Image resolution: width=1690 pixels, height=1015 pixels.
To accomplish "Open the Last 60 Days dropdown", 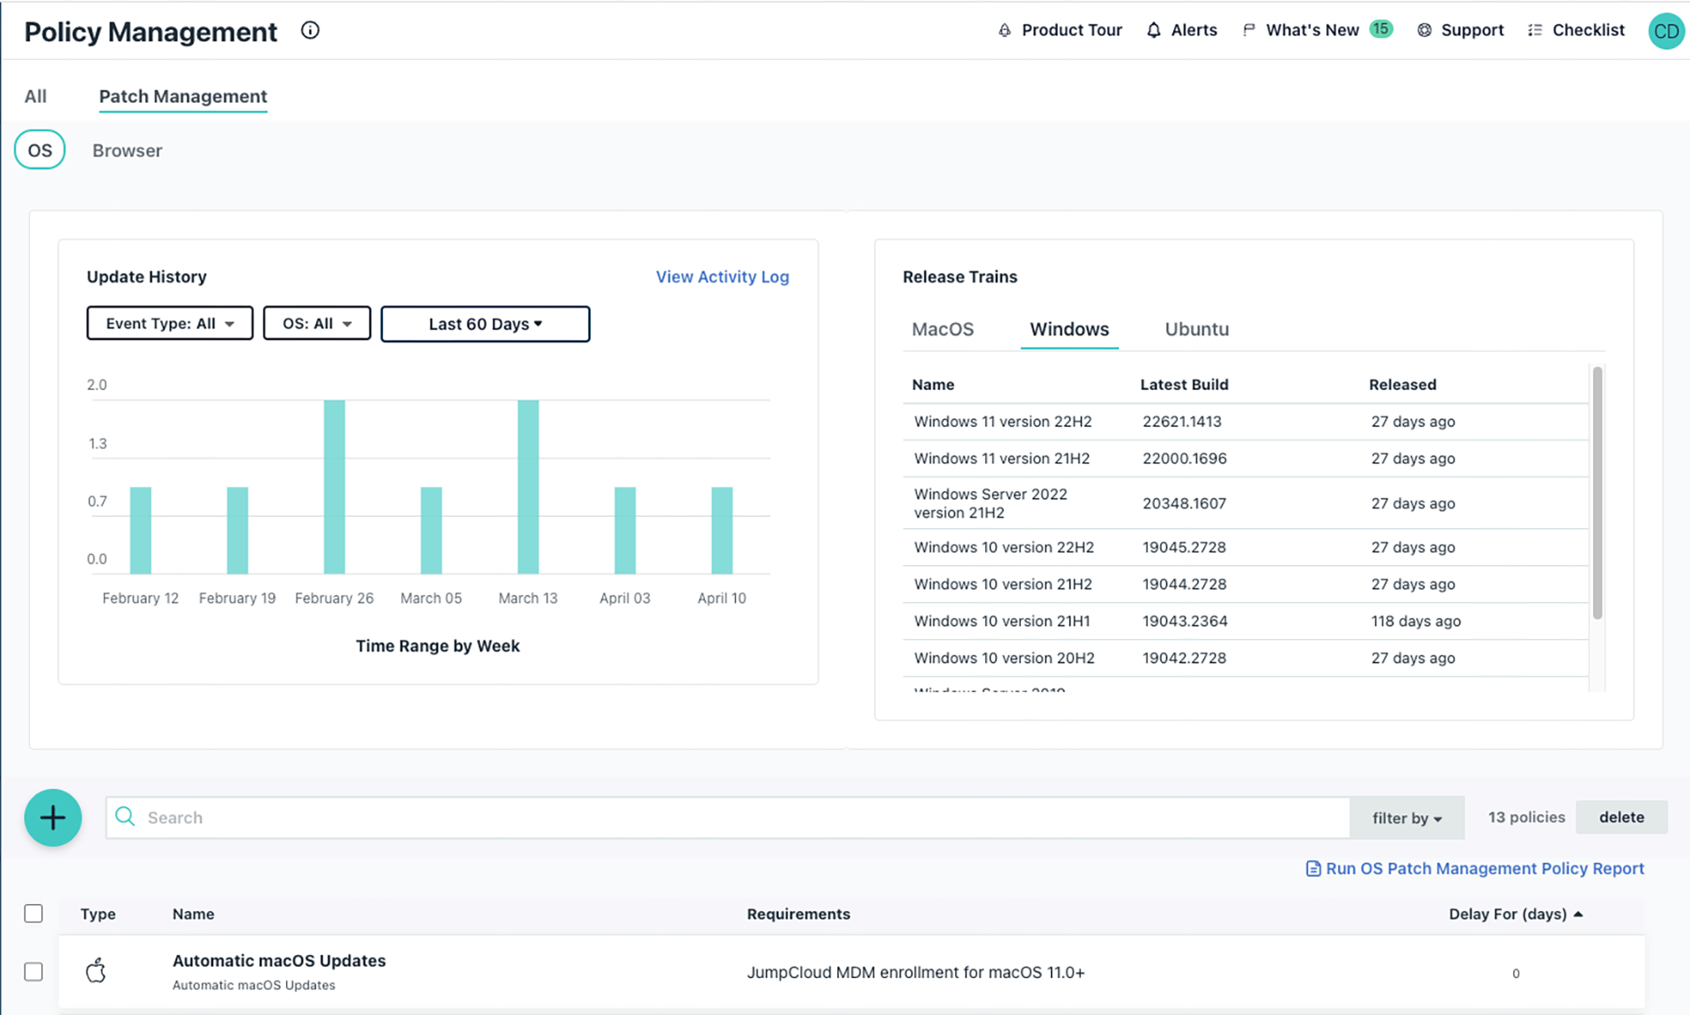I will point(485,324).
